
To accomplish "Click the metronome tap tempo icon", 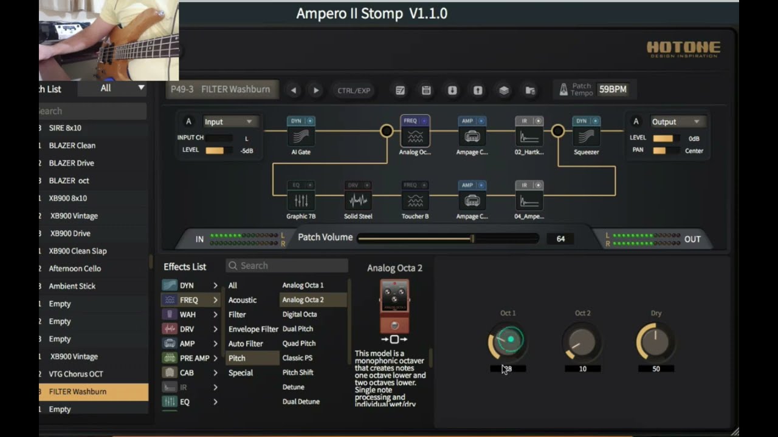I will point(563,90).
